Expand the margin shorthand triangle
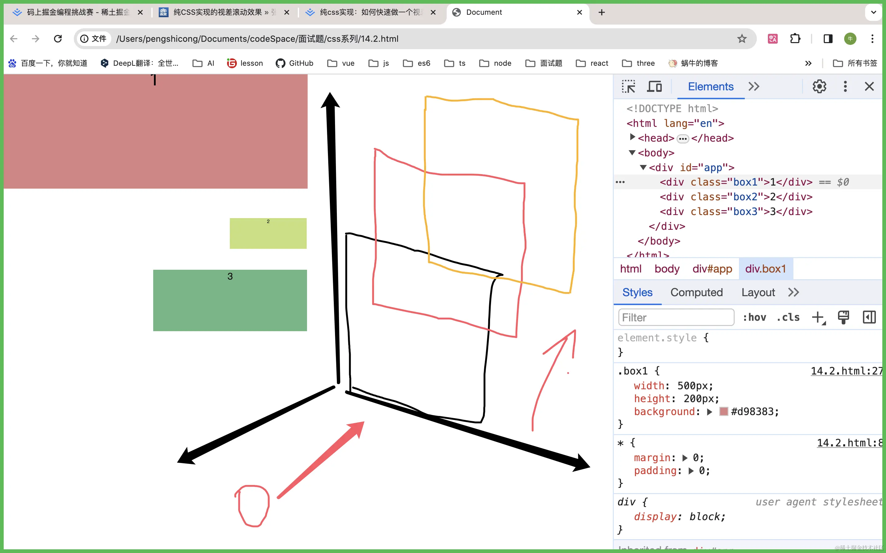Viewport: 886px width, 553px height. [x=684, y=458]
